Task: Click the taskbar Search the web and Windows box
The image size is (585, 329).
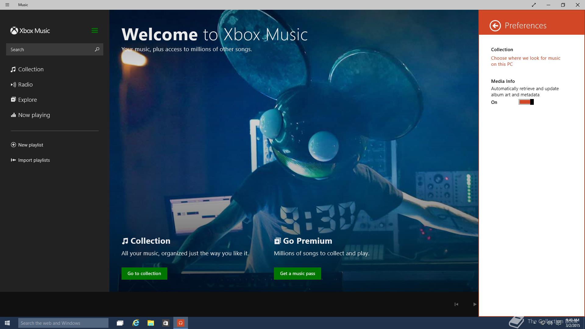Action: point(63,323)
